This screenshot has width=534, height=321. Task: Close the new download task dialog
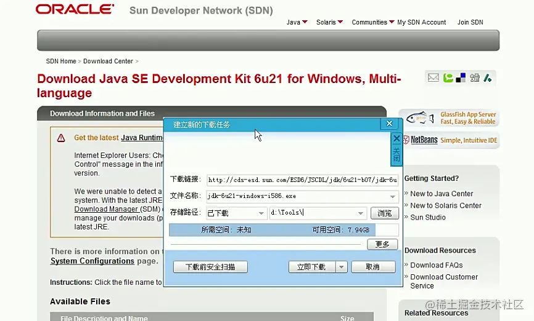389,124
